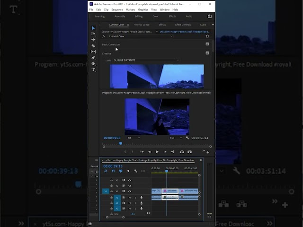
Task: Click the fx icon beside Lumetri Color
Action: pos(104,36)
